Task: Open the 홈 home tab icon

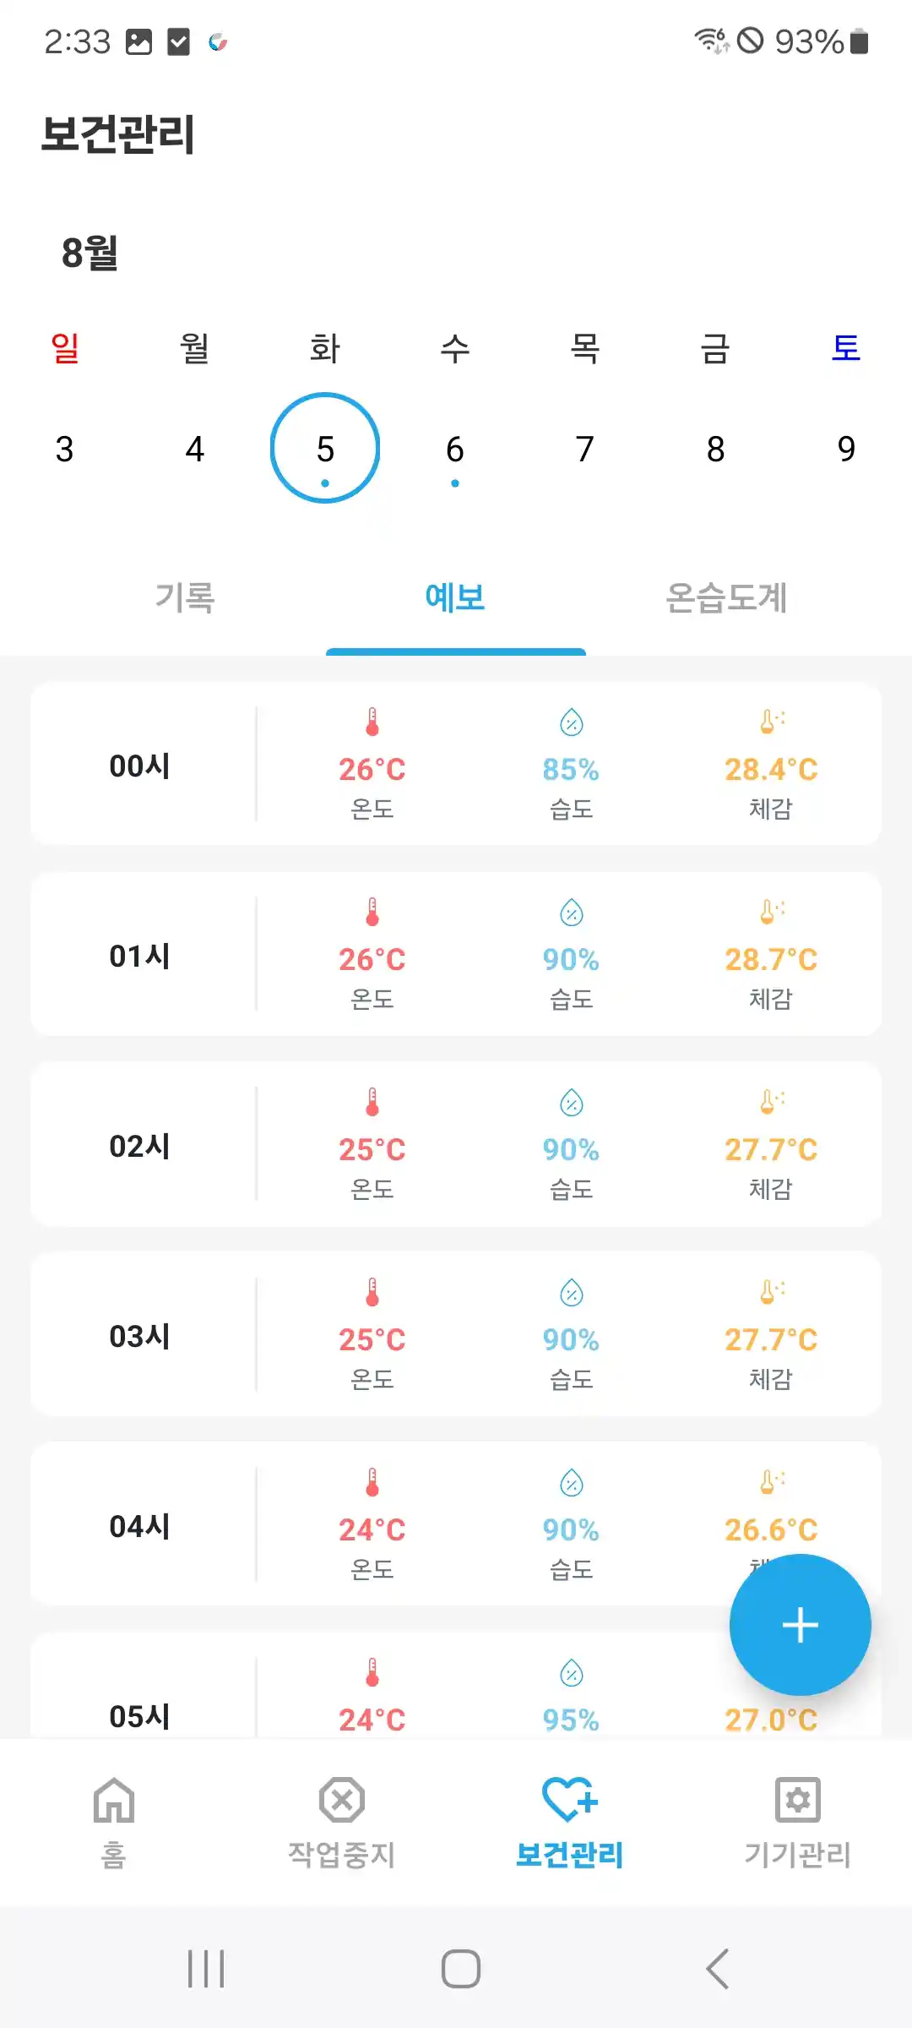Action: 114,1800
